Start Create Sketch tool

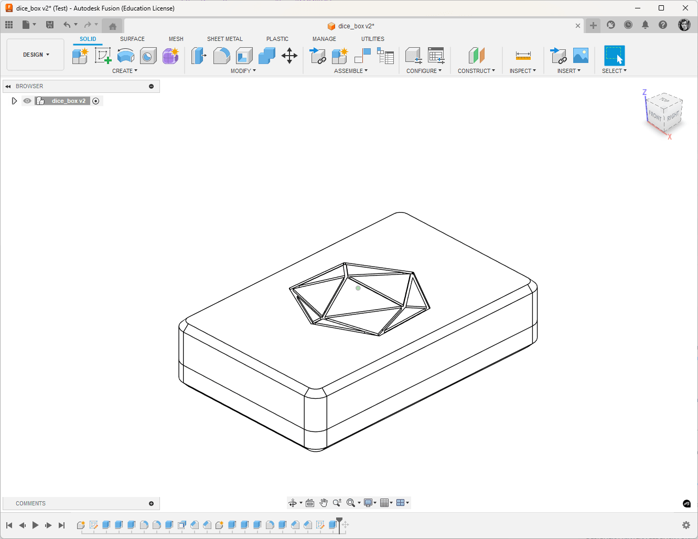click(x=103, y=56)
